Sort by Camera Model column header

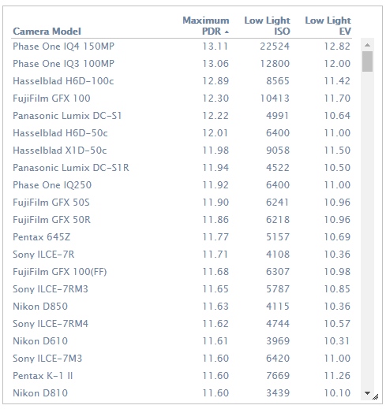[x=47, y=32]
